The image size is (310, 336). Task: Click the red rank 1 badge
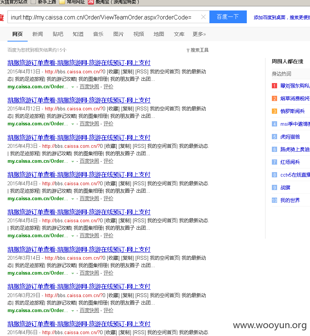pos(274,86)
